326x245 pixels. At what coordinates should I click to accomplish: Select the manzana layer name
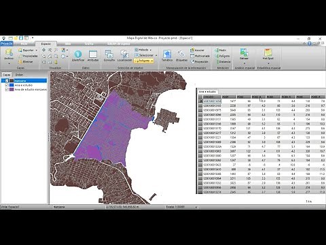(20, 80)
